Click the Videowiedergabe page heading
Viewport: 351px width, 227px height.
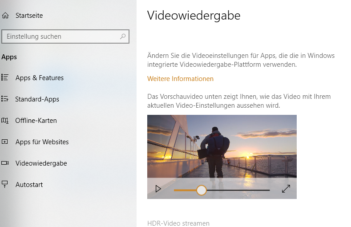(x=194, y=16)
